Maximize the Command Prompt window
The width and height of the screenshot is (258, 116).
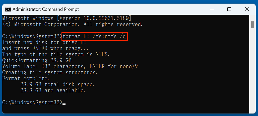[229, 9]
